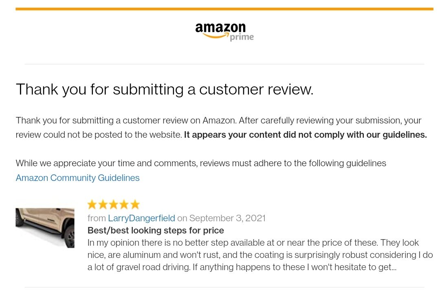Click the "Best/best looking steps for price" title
The image size is (440, 306).
[156, 230]
